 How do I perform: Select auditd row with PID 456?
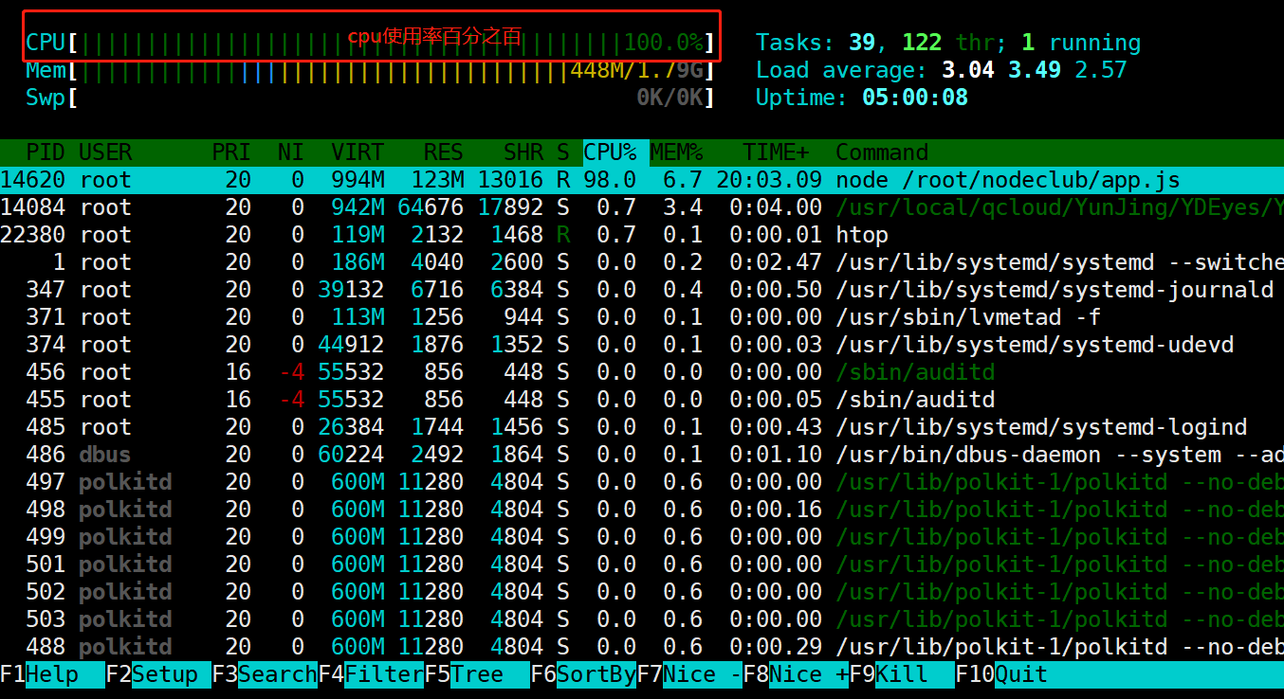click(x=642, y=372)
